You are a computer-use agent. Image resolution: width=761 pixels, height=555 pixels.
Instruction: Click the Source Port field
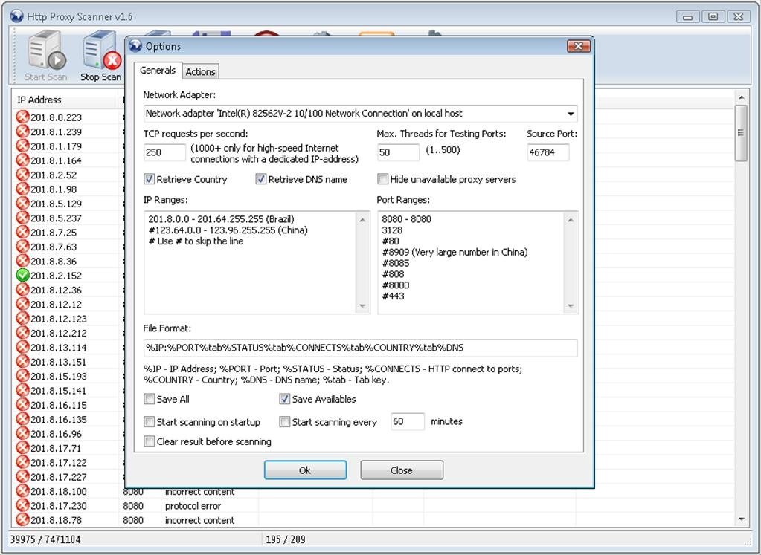click(x=548, y=152)
